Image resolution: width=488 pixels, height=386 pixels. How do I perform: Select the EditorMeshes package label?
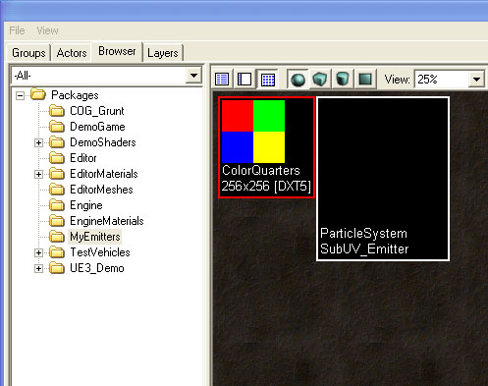pyautogui.click(x=101, y=190)
